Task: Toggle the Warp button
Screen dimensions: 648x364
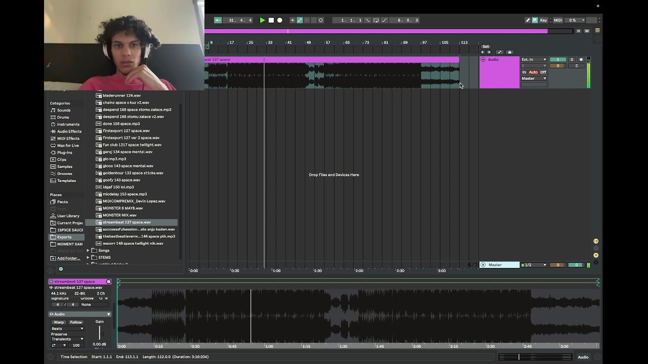Action: point(59,322)
